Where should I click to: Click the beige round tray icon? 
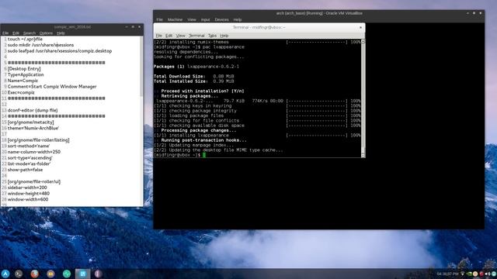[x=475, y=274]
